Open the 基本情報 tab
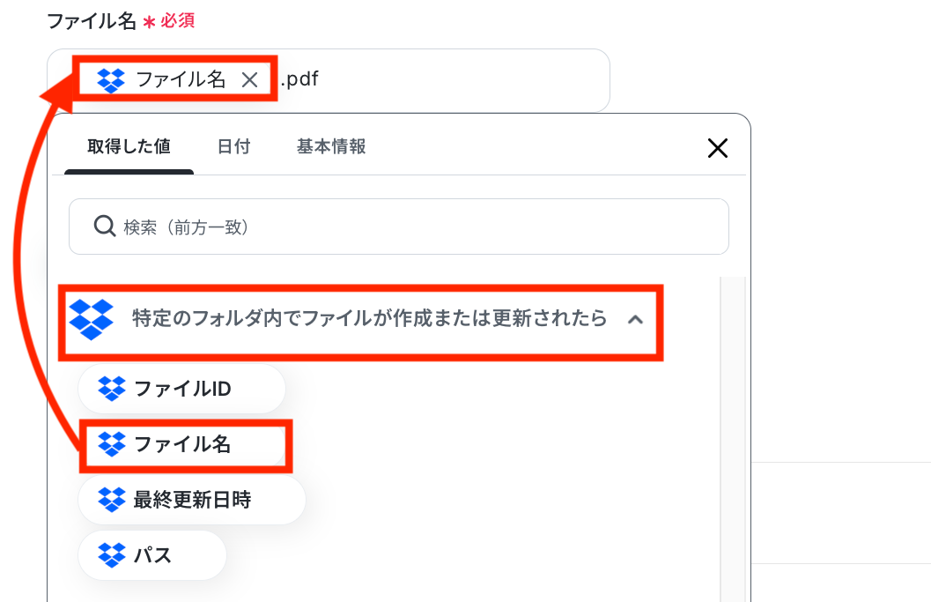The image size is (931, 602). pyautogui.click(x=331, y=146)
